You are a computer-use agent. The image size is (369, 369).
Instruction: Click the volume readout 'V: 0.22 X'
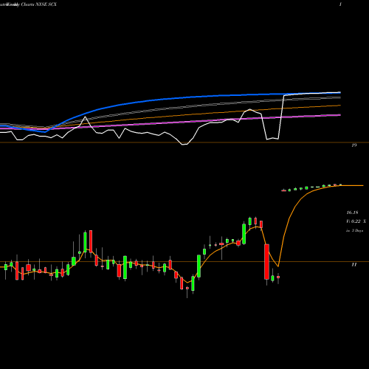coord(356,221)
